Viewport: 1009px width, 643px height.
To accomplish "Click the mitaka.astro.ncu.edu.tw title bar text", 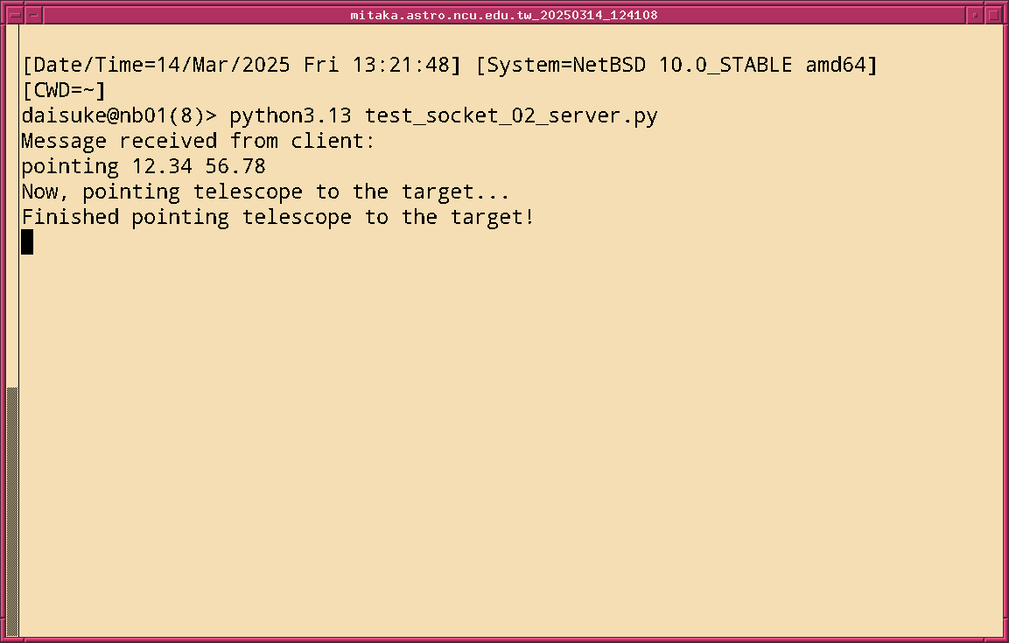I will pos(503,15).
